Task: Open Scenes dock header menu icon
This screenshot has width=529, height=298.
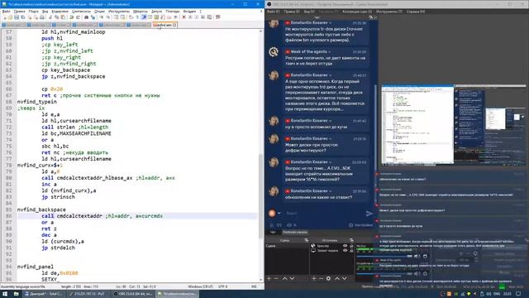Action: click(x=307, y=240)
